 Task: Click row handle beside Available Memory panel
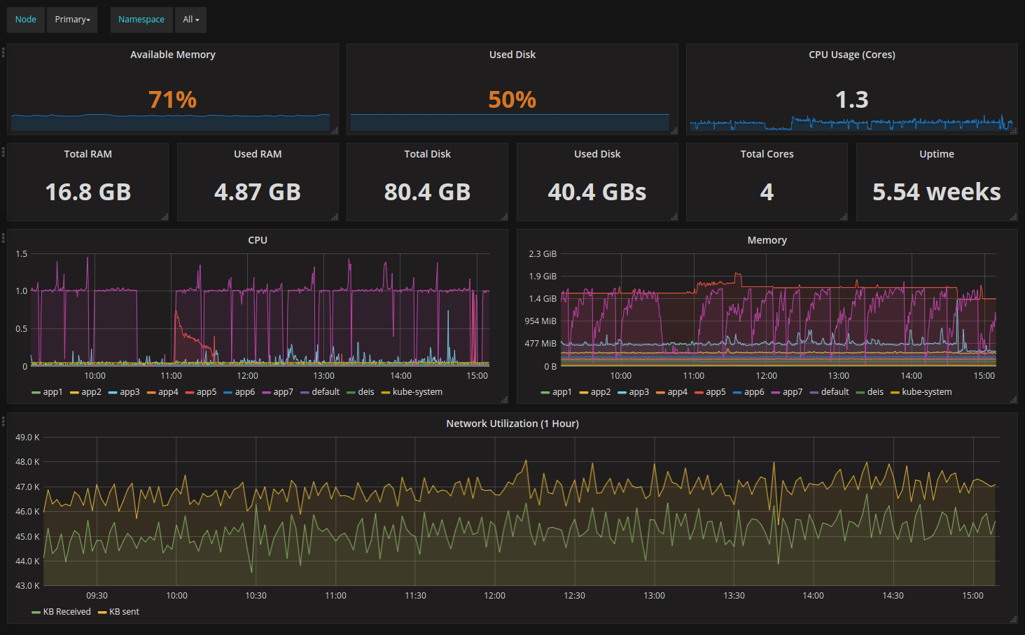point(4,53)
